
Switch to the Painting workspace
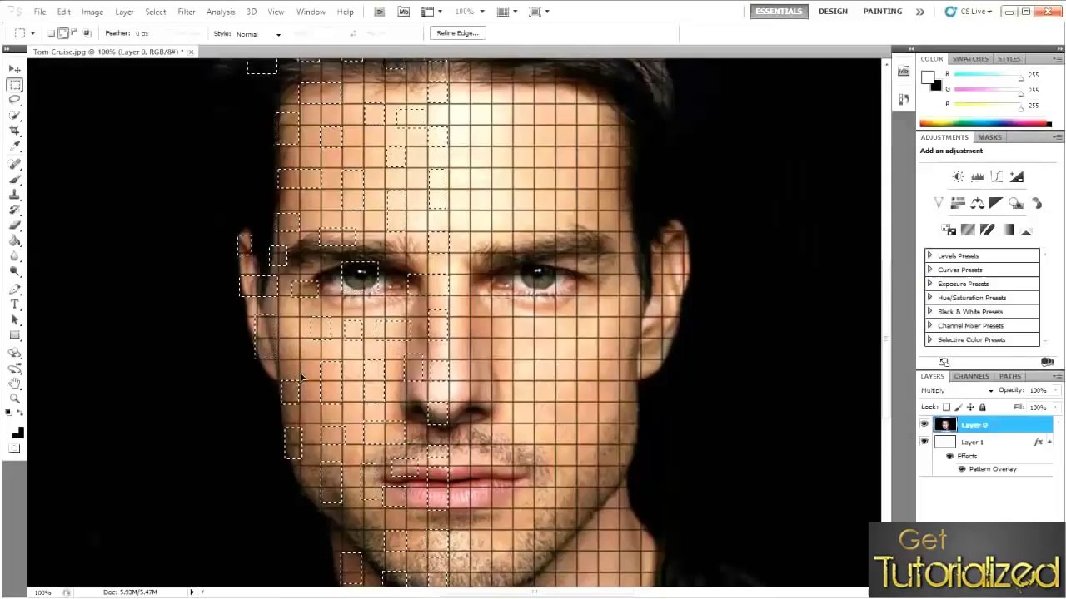(882, 12)
